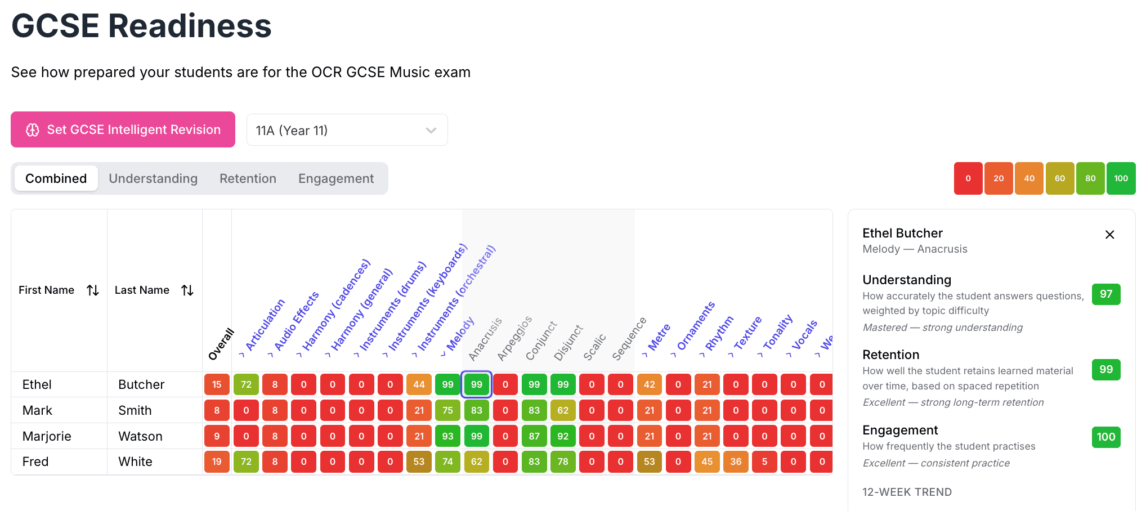Click the sort icon beside Last Name
The height and width of the screenshot is (511, 1146).
point(187,290)
